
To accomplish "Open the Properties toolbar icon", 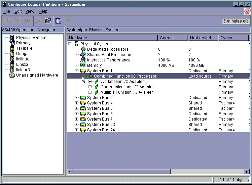I will (x=48, y=21).
